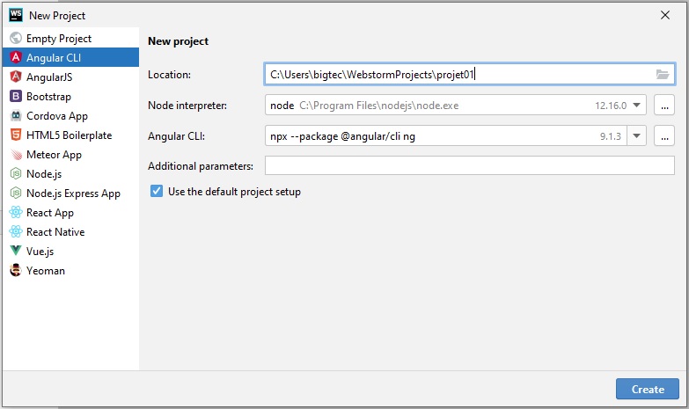Open Angular CLI browse ellipsis button
The width and height of the screenshot is (689, 409).
(x=664, y=135)
